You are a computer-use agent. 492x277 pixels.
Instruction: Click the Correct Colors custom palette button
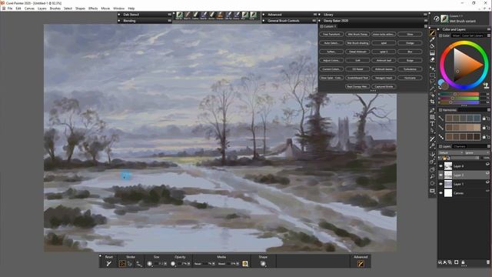(x=331, y=69)
